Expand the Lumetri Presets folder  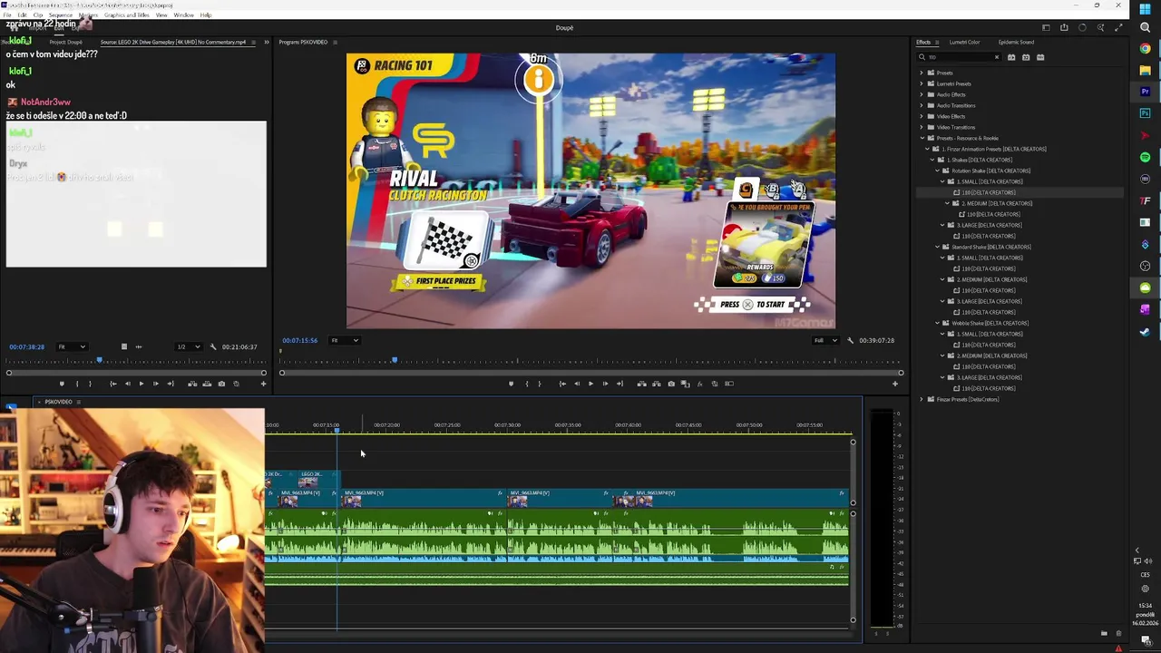[x=922, y=83]
